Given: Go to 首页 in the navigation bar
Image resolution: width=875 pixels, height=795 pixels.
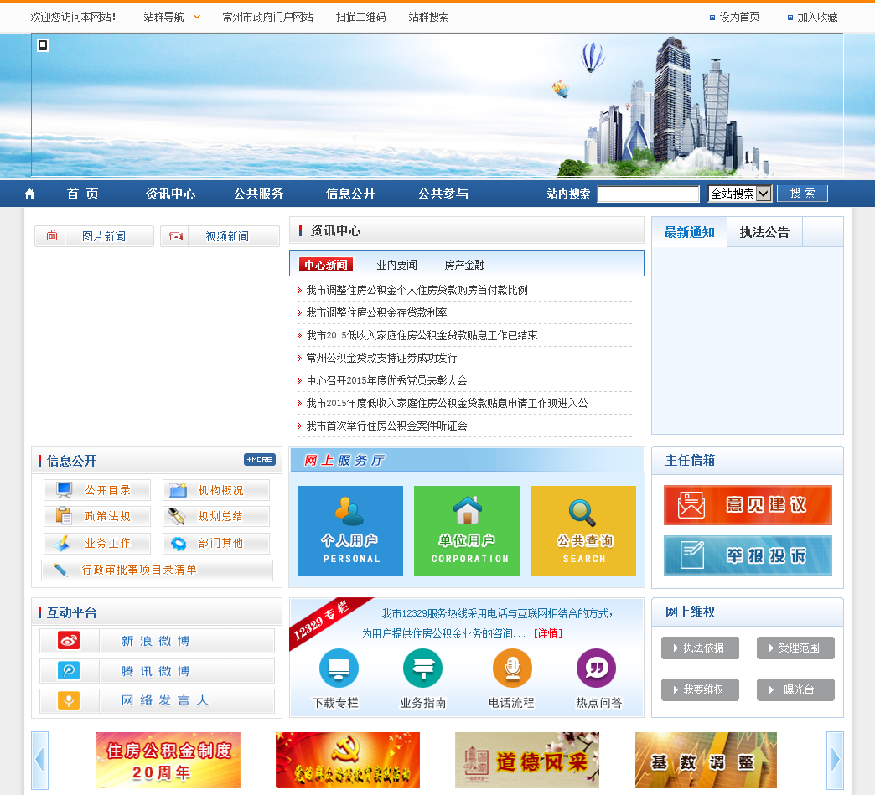Looking at the screenshot, I should 83,194.
